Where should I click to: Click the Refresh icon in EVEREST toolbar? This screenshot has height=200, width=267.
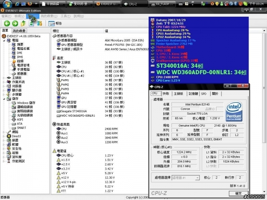(31, 23)
